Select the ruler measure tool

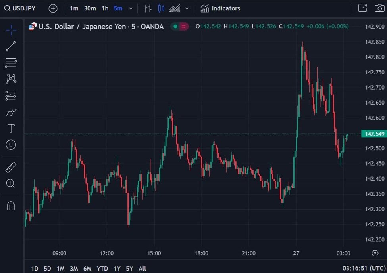(x=11, y=167)
